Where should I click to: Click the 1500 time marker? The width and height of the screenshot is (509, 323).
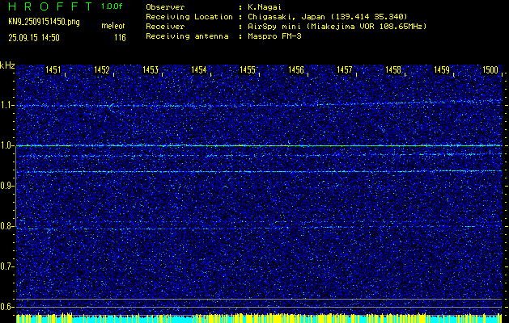pos(490,70)
